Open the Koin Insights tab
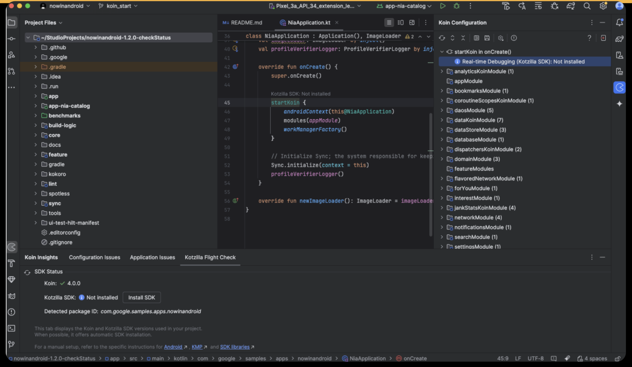Screen dimensions: 632x367 point(41,257)
